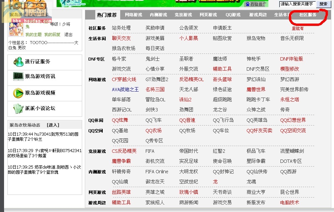Open the 模型修改 board
This screenshot has height=212, width=334.
point(290,69)
